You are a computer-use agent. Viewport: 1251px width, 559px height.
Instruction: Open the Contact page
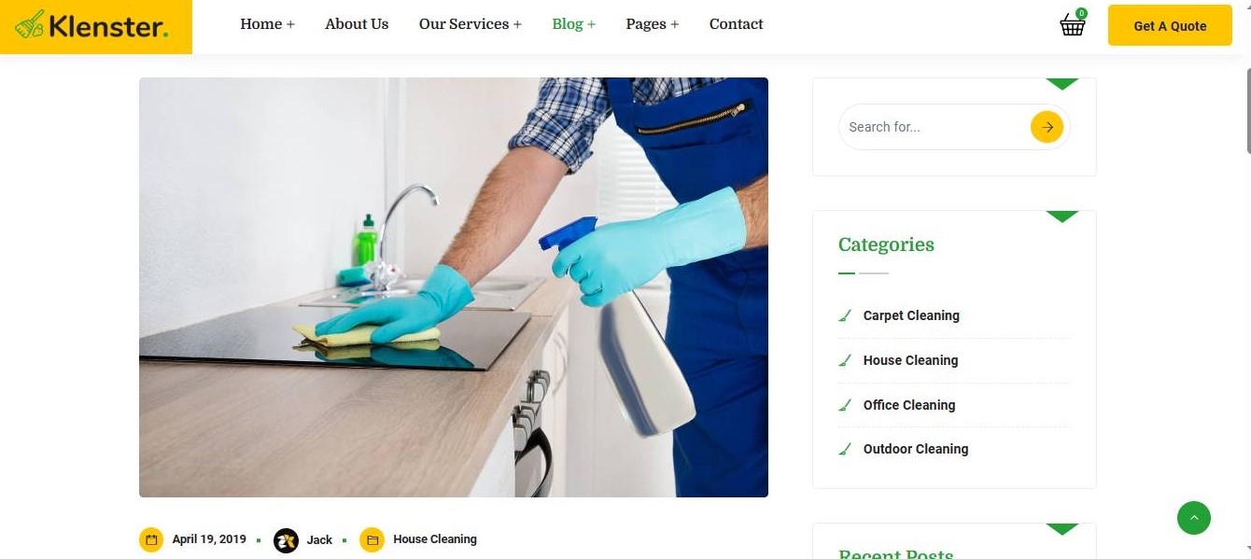tap(736, 24)
